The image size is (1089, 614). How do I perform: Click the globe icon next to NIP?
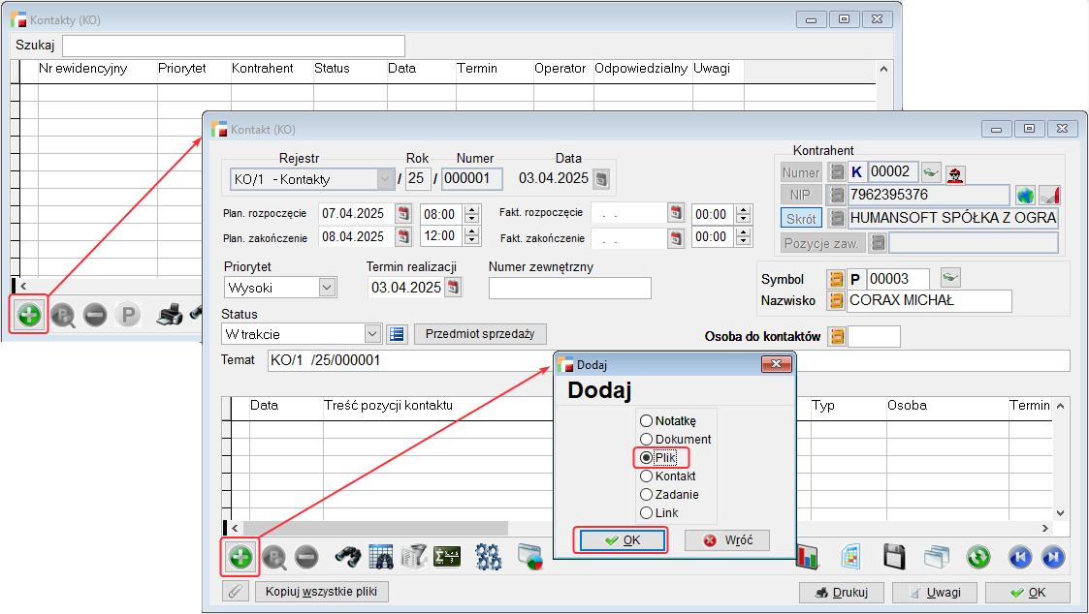(1025, 195)
